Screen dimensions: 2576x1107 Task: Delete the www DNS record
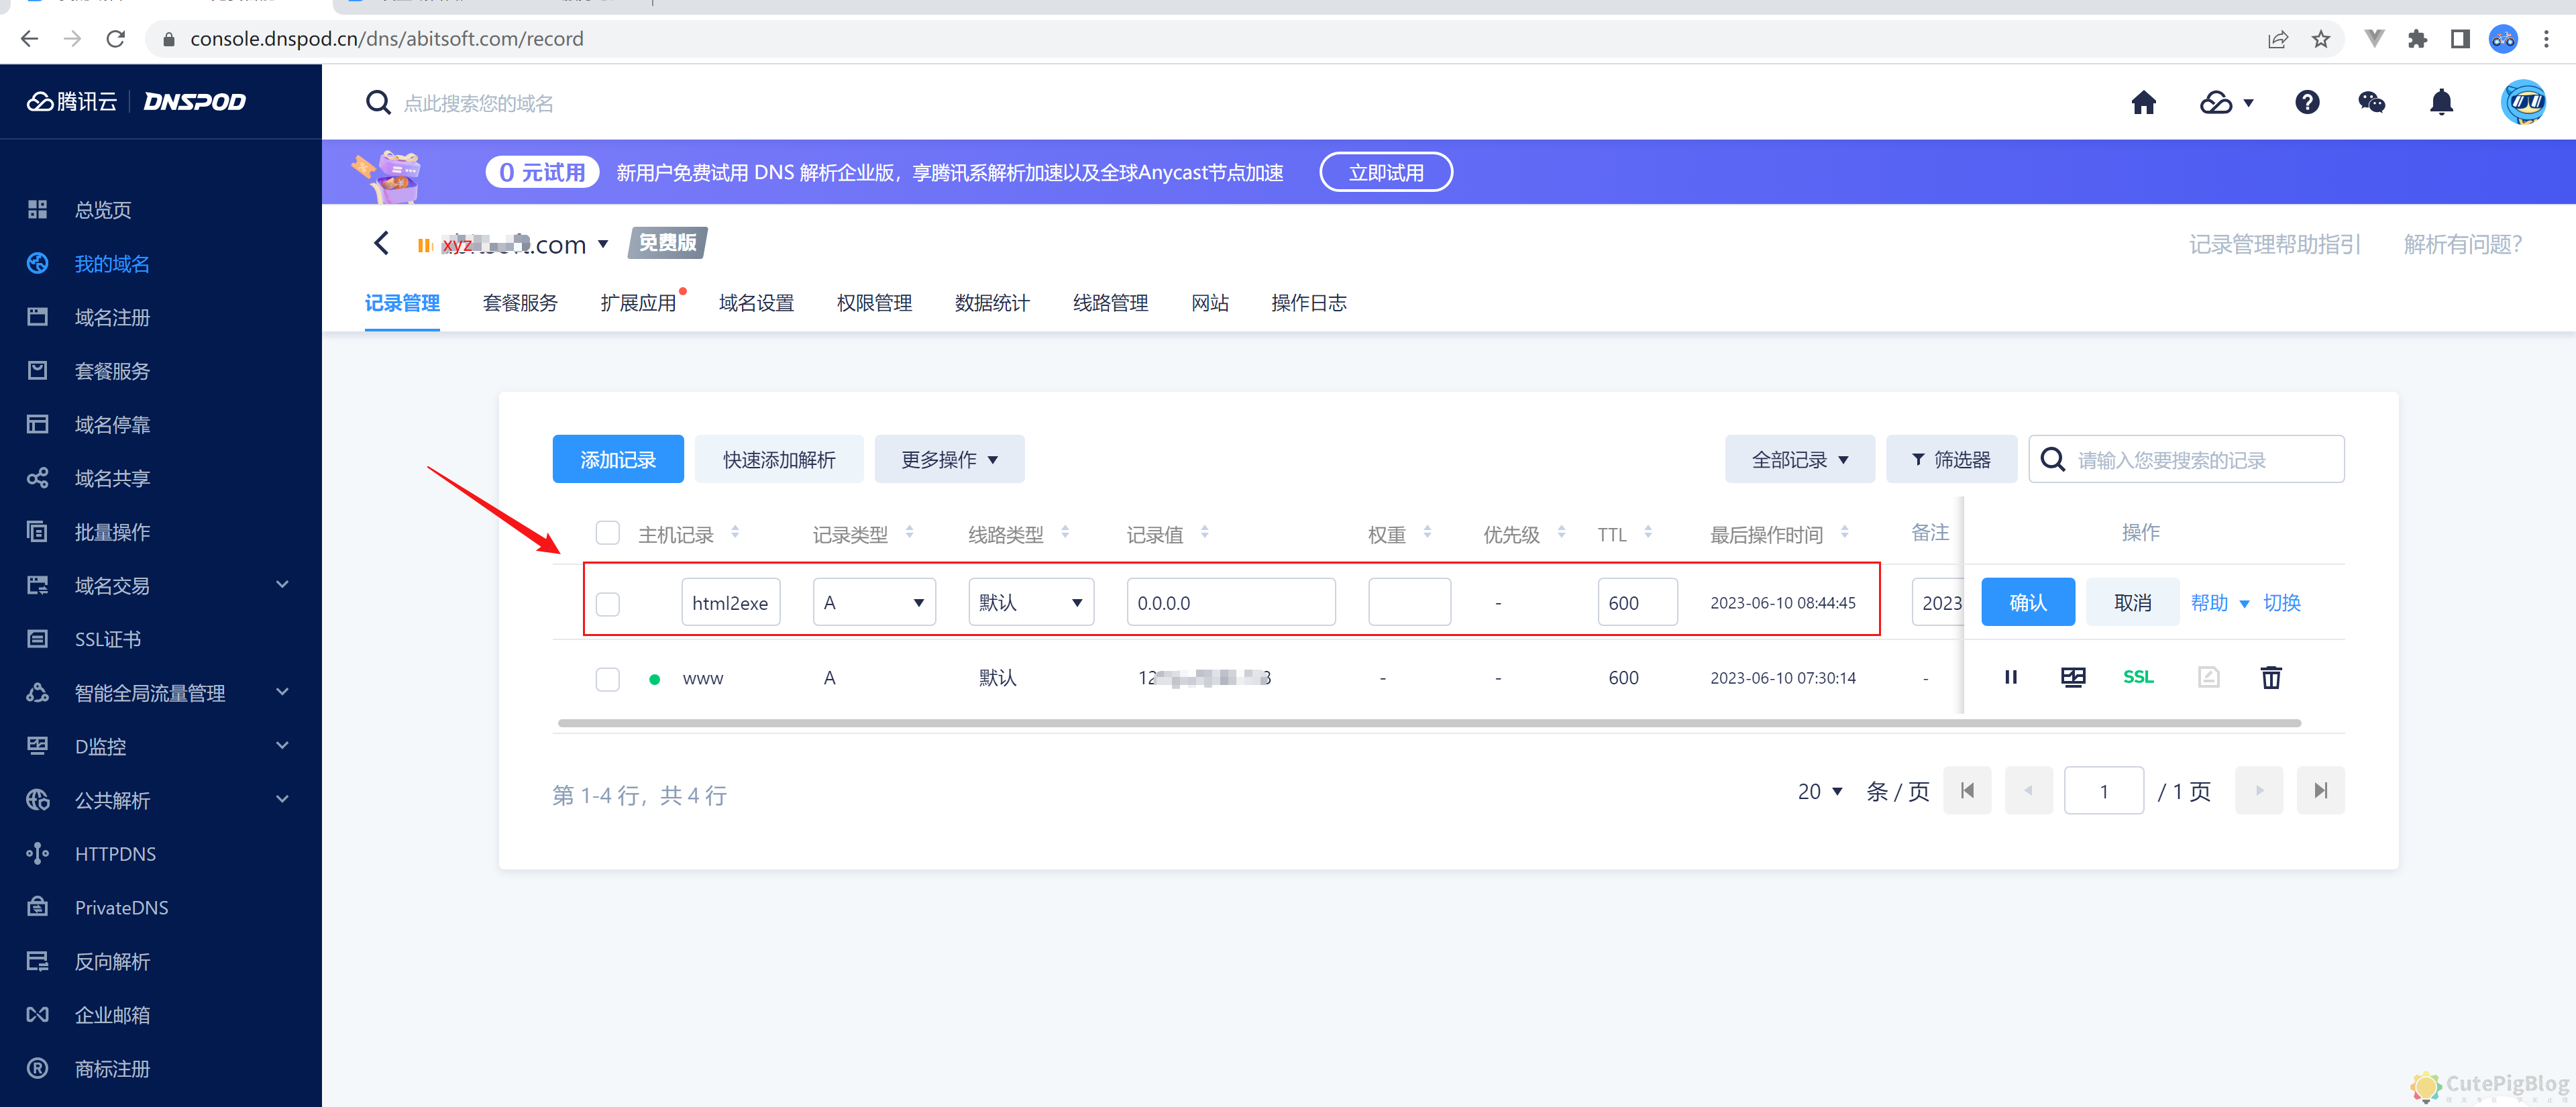point(2271,677)
